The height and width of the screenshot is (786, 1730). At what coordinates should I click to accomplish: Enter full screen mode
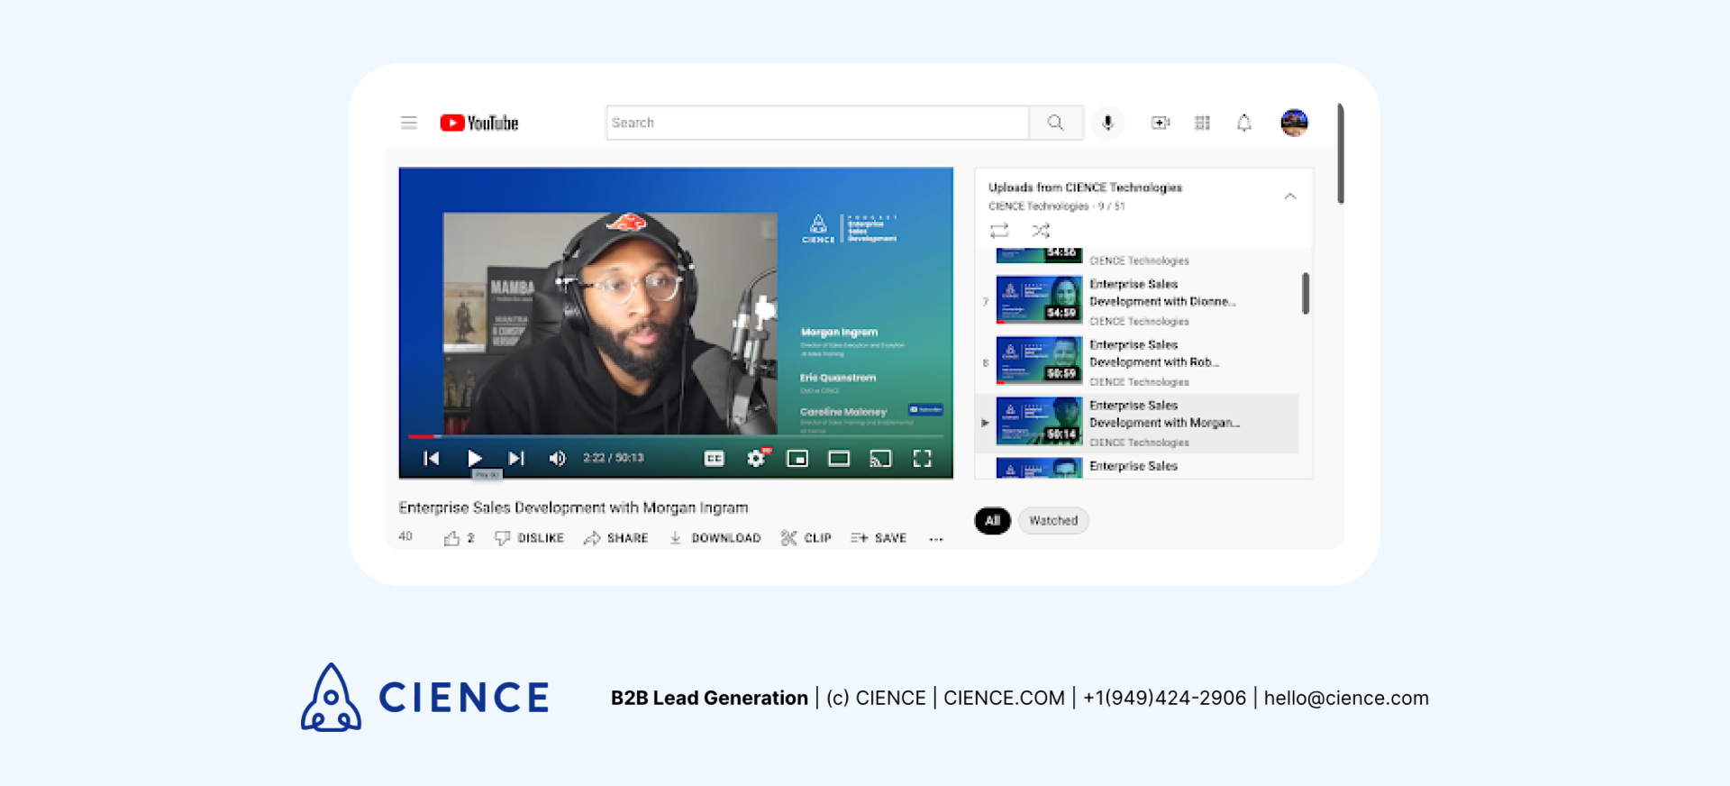pyautogui.click(x=922, y=459)
